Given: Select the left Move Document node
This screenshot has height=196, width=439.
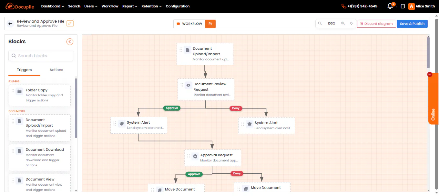Looking at the screenshot, I should [176, 188].
